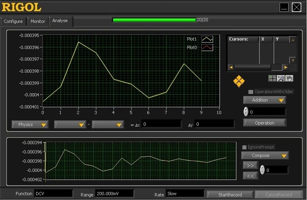Click the Range 200.000mV field
Screen dimensions: 307x200
(x=114, y=194)
